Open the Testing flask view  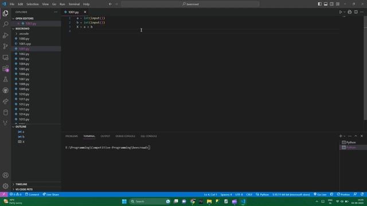coord(5,80)
